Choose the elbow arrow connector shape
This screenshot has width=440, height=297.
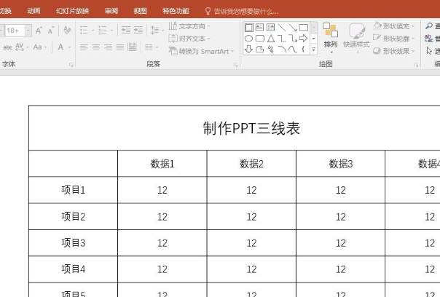(x=292, y=38)
